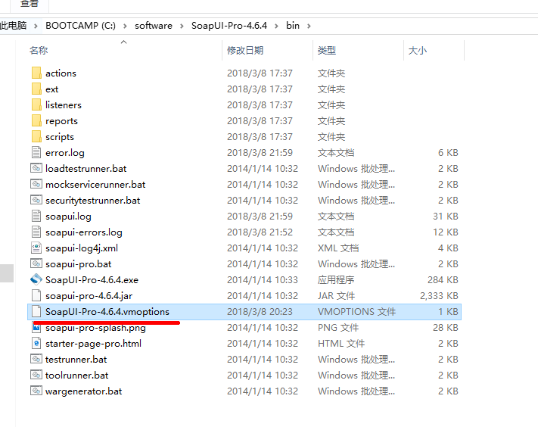
Task: Click the JAR 文件 type cell
Action: pos(336,296)
